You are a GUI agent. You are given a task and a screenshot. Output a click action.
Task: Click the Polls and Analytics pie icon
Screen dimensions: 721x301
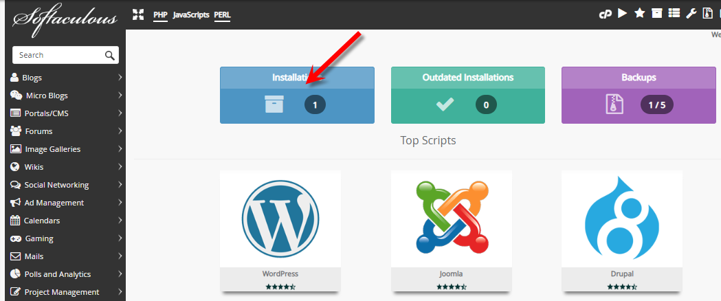(x=15, y=274)
